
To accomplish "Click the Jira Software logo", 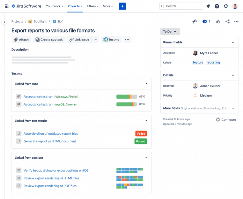I will click(26, 6).
